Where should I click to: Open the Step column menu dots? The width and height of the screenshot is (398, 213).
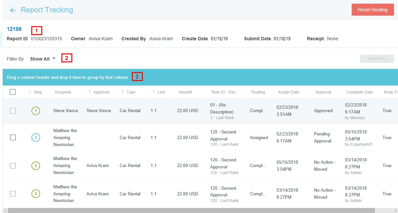(30, 92)
